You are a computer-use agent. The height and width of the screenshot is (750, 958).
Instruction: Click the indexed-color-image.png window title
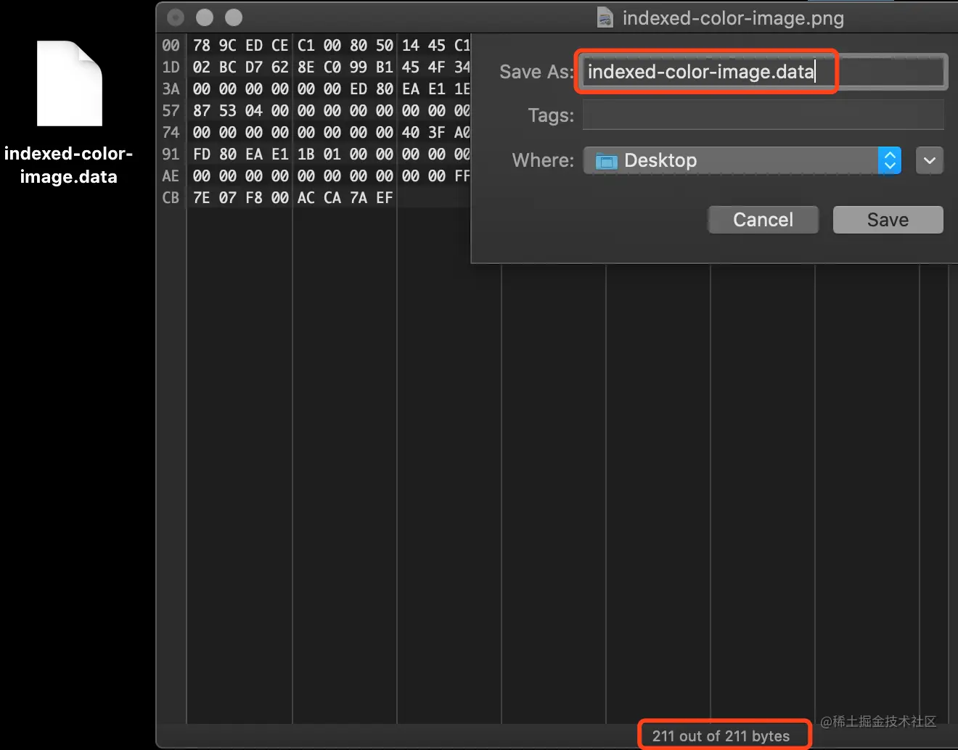pos(733,17)
